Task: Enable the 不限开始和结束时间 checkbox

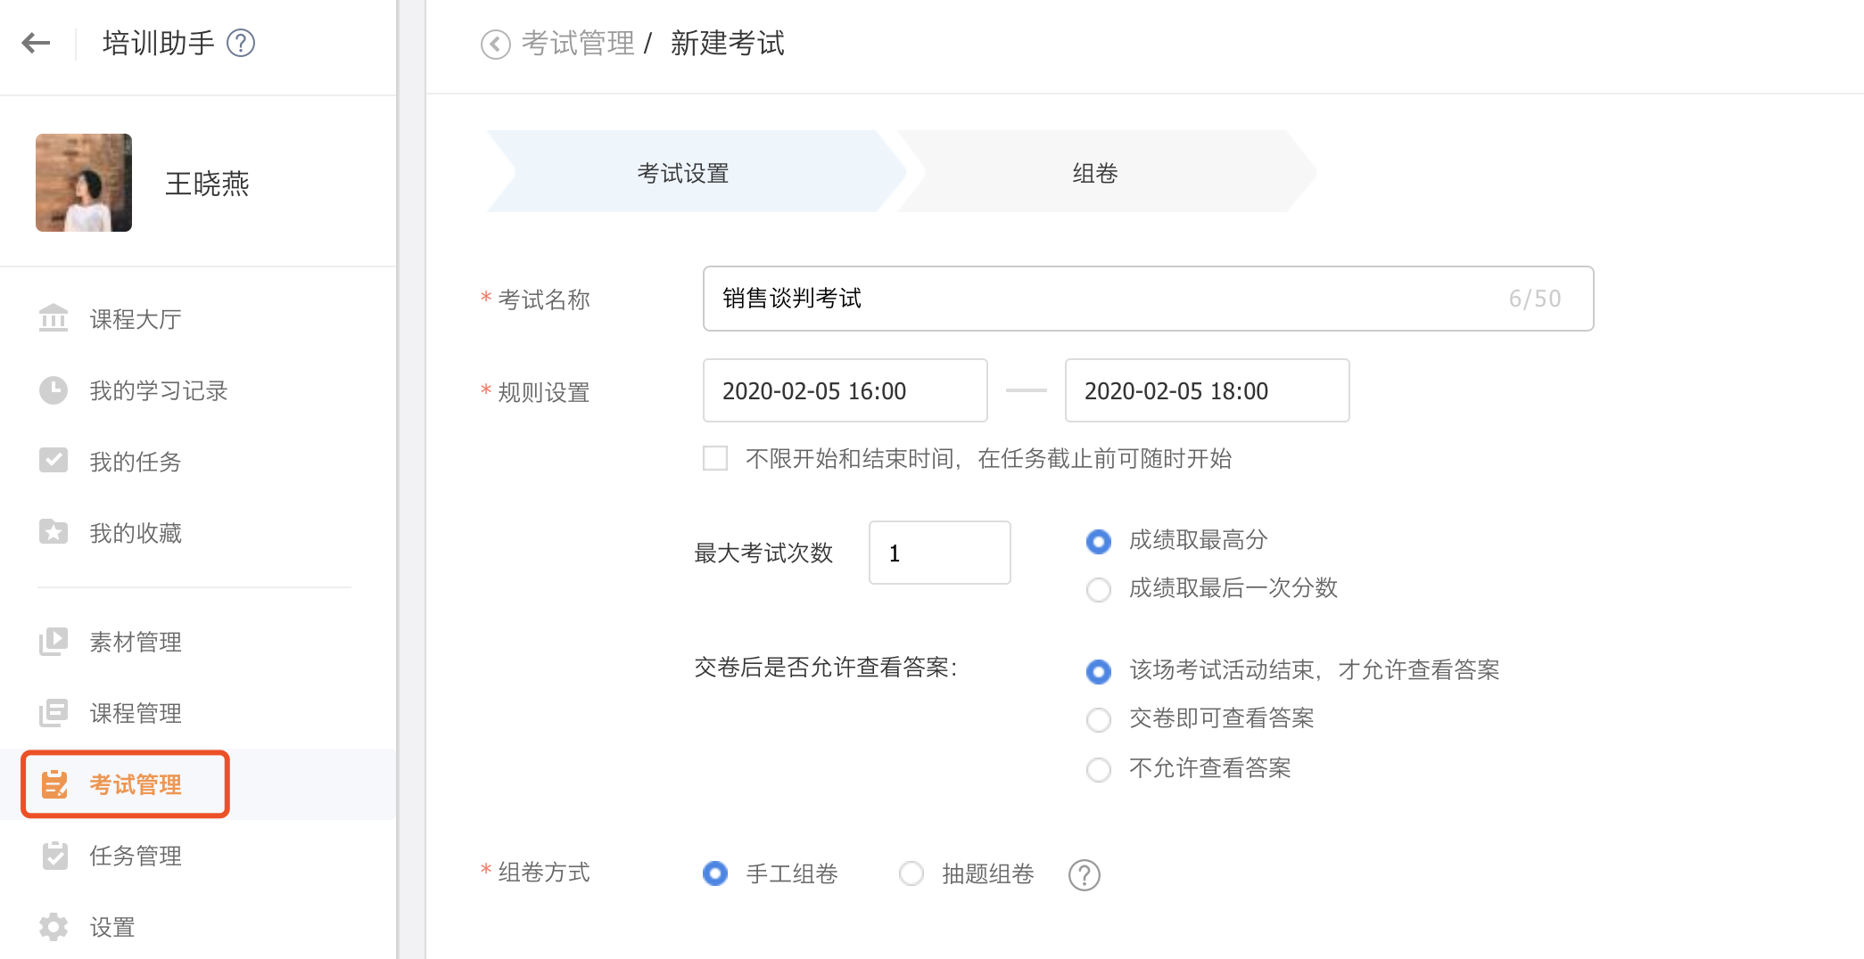Action: point(715,458)
